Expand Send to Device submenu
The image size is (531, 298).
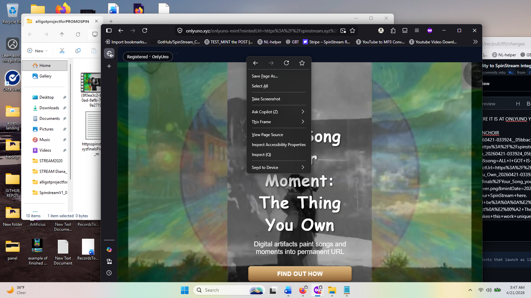pyautogui.click(x=278, y=168)
